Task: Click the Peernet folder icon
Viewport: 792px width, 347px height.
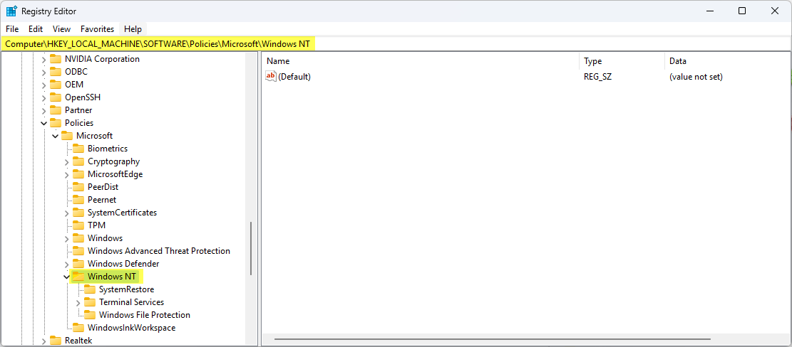Action: point(78,200)
